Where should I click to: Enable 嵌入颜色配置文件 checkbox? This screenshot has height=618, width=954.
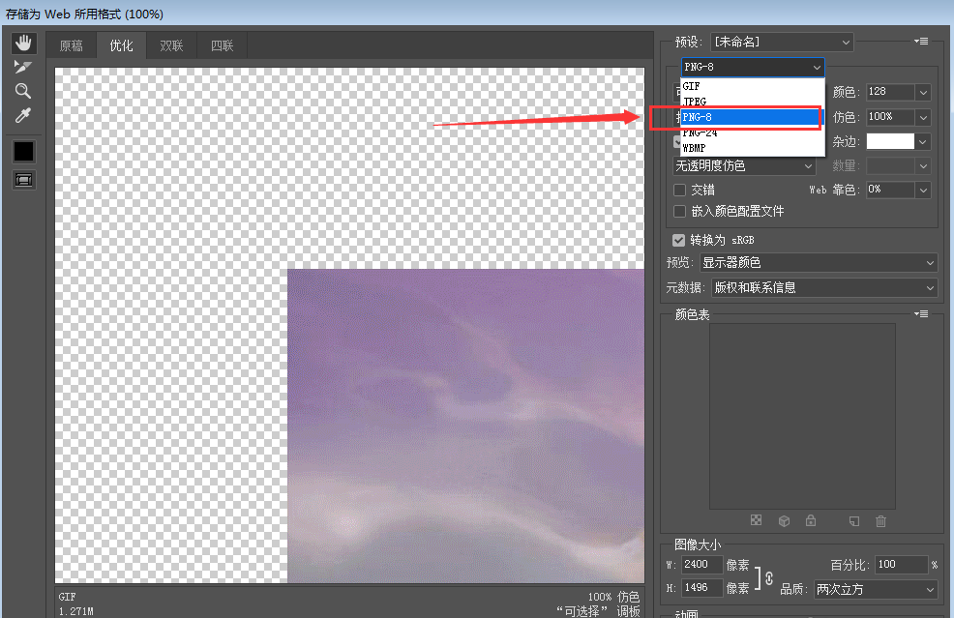[x=678, y=211]
